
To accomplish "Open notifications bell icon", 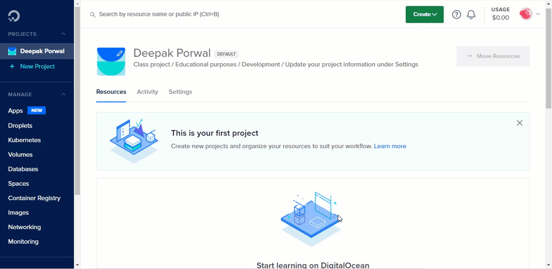I will [471, 14].
